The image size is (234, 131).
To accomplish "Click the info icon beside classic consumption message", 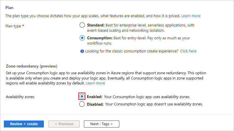I will pyautogui.click(x=82, y=51).
